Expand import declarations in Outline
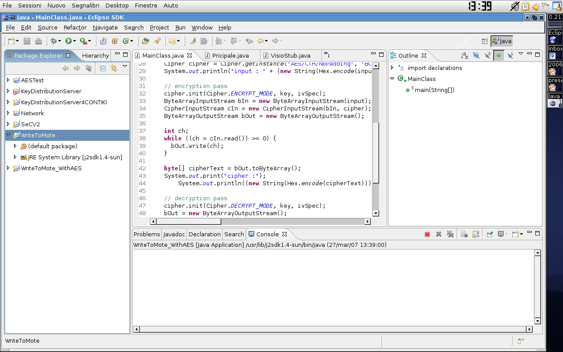This screenshot has height=352, width=563. pos(392,68)
